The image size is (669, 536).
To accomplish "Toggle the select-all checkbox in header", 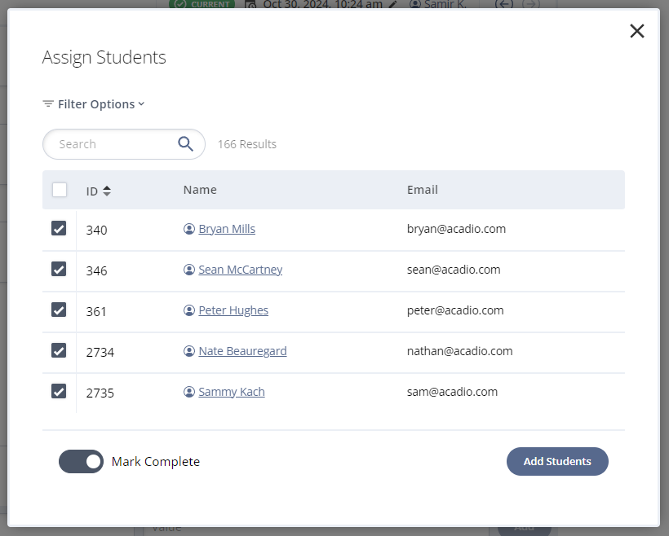I will point(60,190).
